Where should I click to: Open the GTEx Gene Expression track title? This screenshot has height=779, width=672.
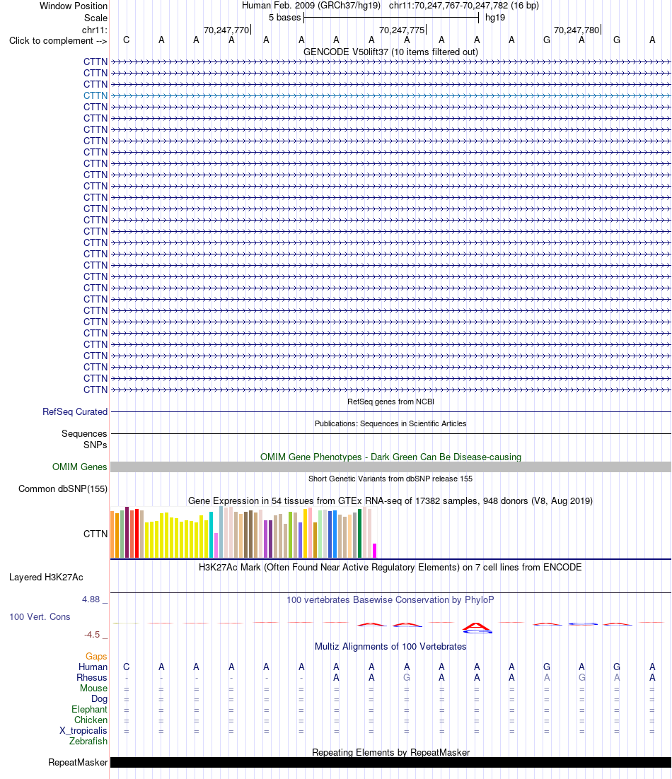390,500
